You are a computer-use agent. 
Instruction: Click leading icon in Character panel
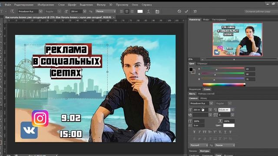coord(215,110)
